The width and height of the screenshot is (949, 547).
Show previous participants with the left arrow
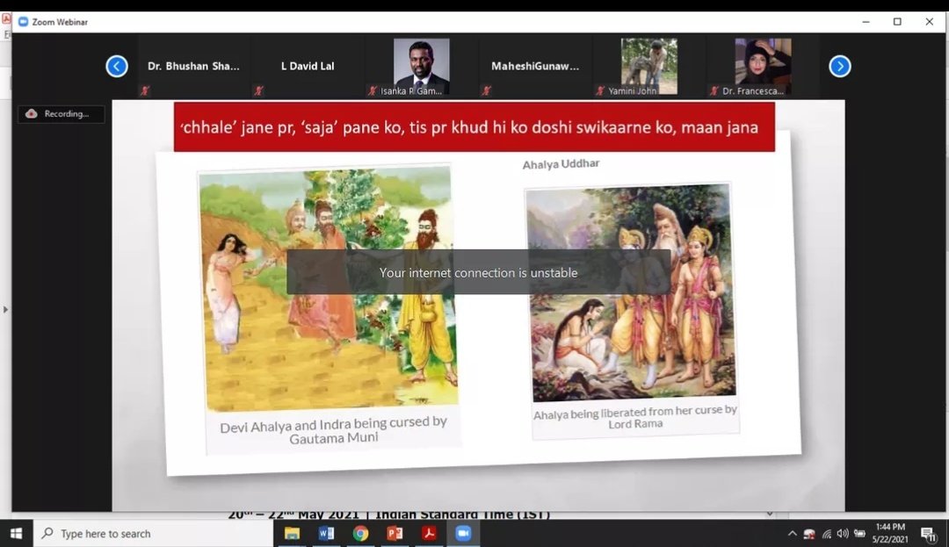click(x=117, y=66)
